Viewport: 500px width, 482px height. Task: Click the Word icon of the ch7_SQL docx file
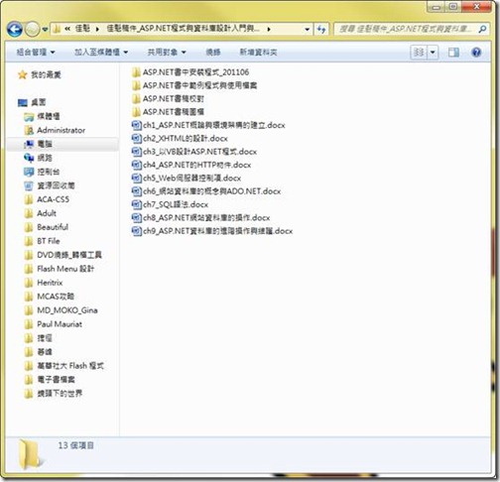tap(136, 204)
